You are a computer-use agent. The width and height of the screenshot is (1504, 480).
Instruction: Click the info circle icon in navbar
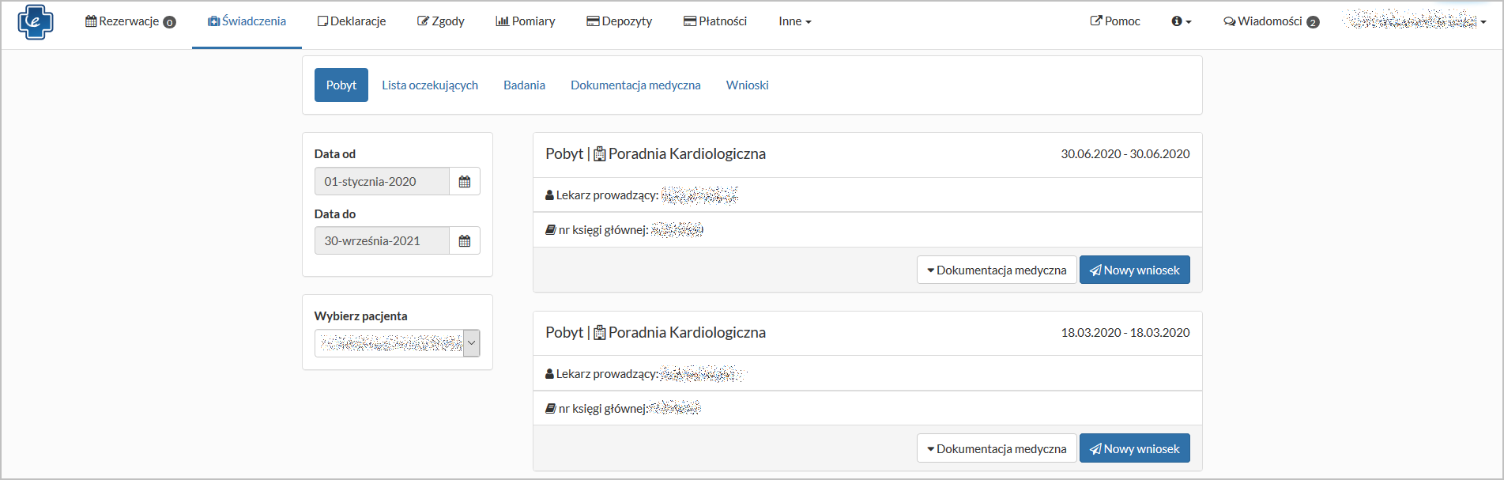coord(1181,21)
